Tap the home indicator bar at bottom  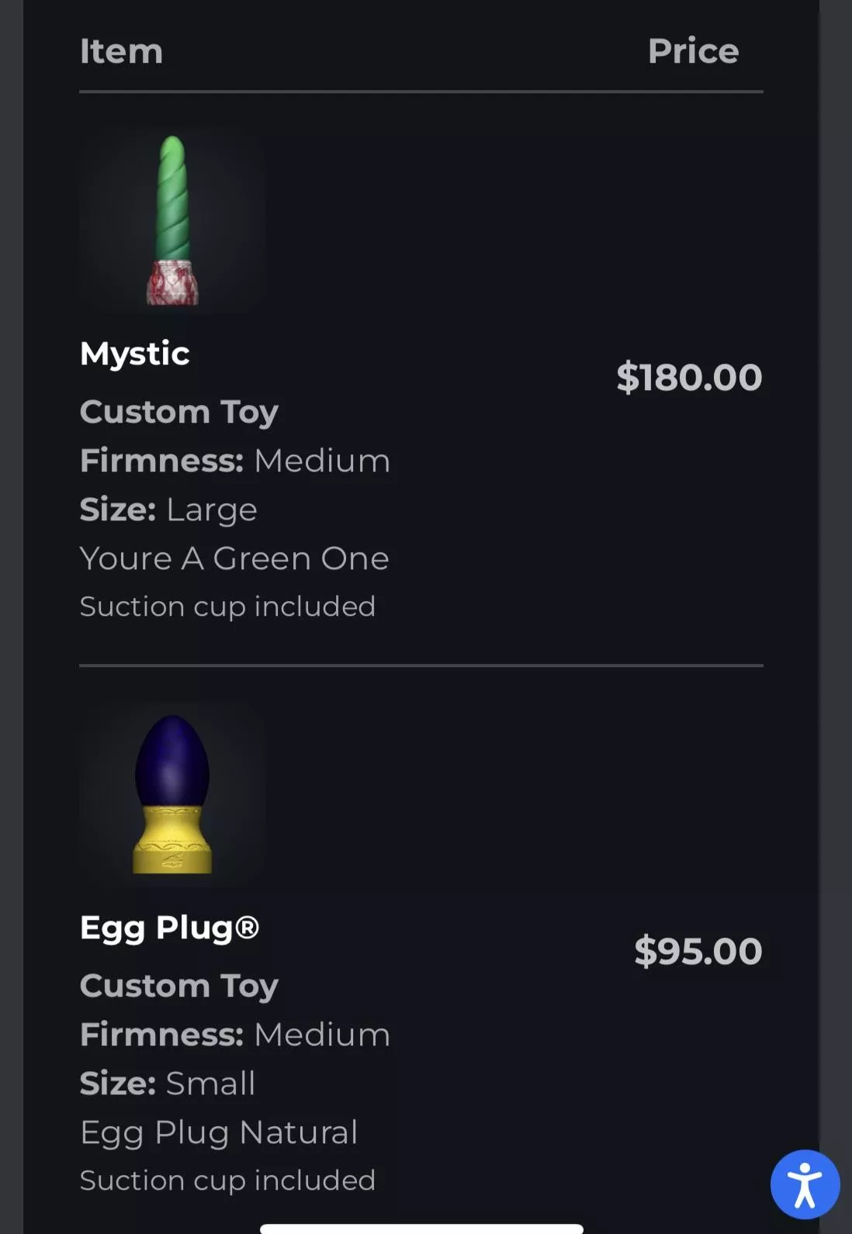421,1229
